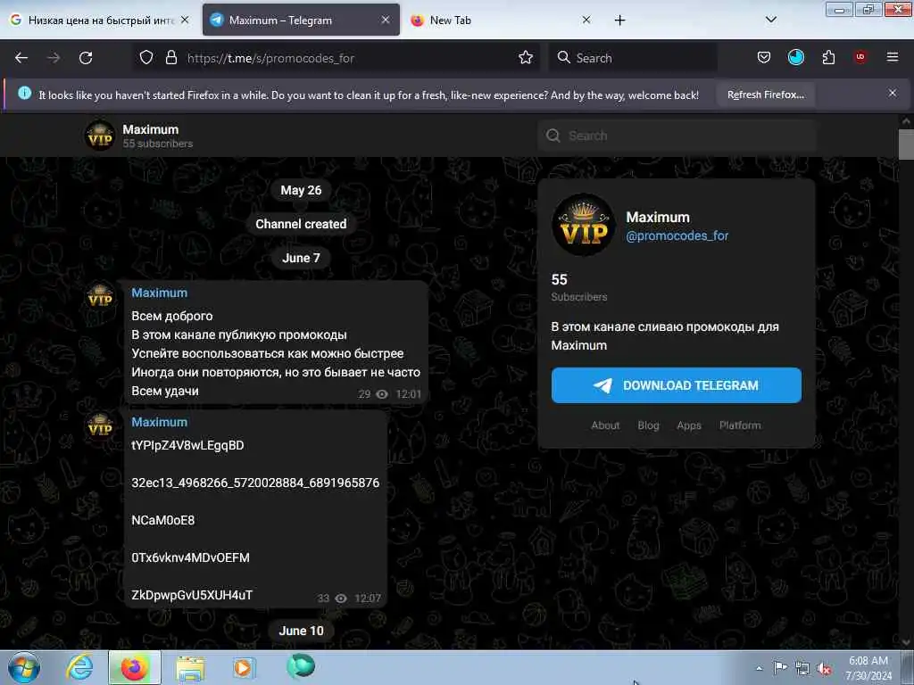The width and height of the screenshot is (914, 685).
Task: Close the Maximum – Telegram tab
Action: (x=386, y=20)
